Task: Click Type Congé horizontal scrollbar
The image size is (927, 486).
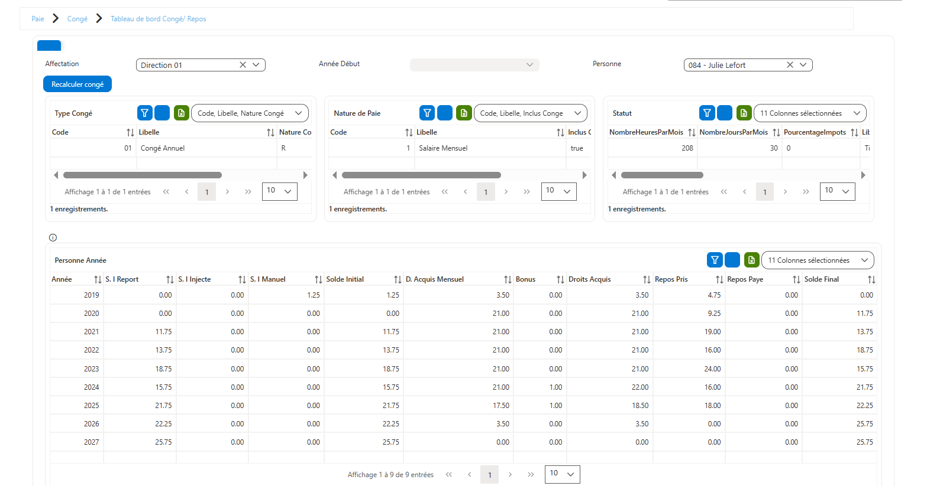Action: pyautogui.click(x=143, y=175)
